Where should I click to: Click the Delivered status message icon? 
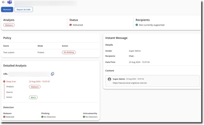[71, 25]
